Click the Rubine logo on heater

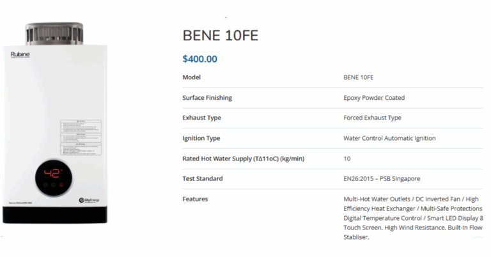coord(20,55)
